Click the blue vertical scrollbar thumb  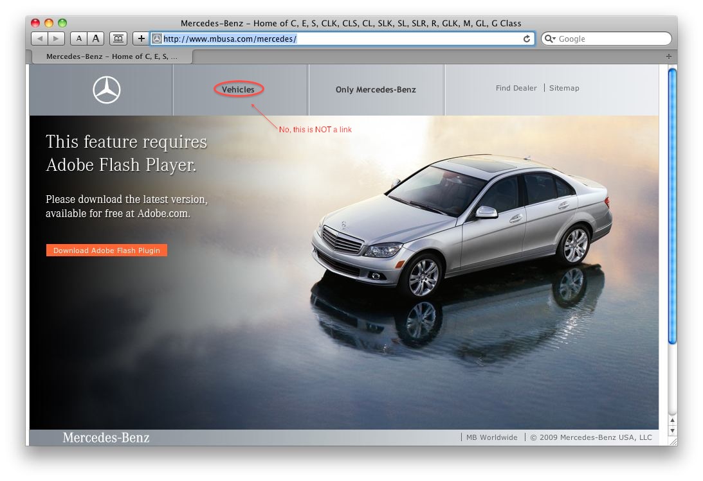coord(672,206)
